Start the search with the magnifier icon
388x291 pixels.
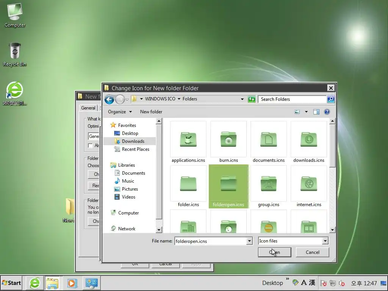pyautogui.click(x=330, y=99)
